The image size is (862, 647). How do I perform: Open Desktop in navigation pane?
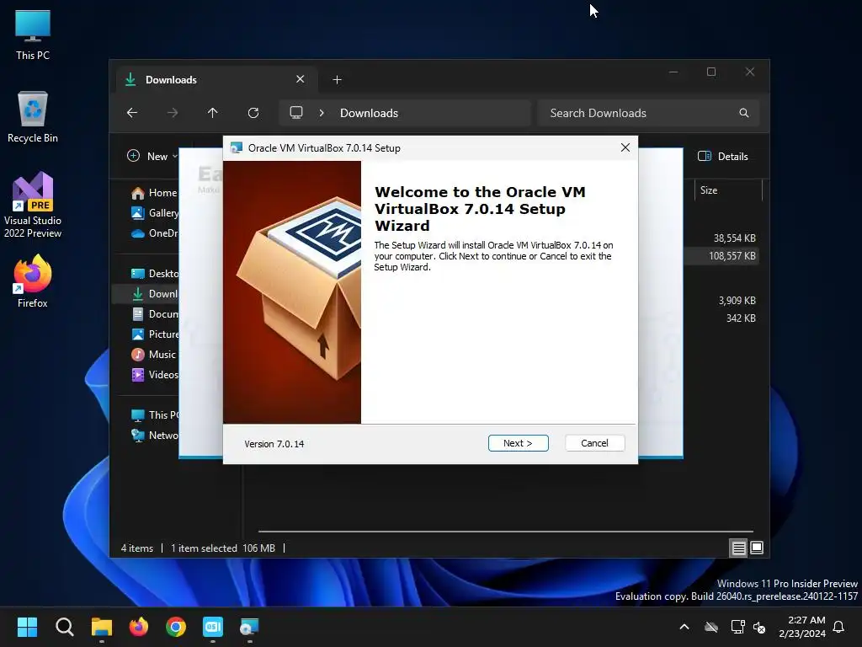click(x=155, y=274)
